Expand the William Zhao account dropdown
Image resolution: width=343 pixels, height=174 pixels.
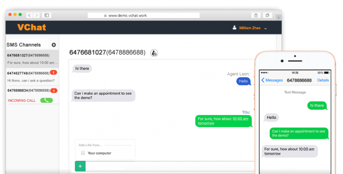tap(265, 28)
